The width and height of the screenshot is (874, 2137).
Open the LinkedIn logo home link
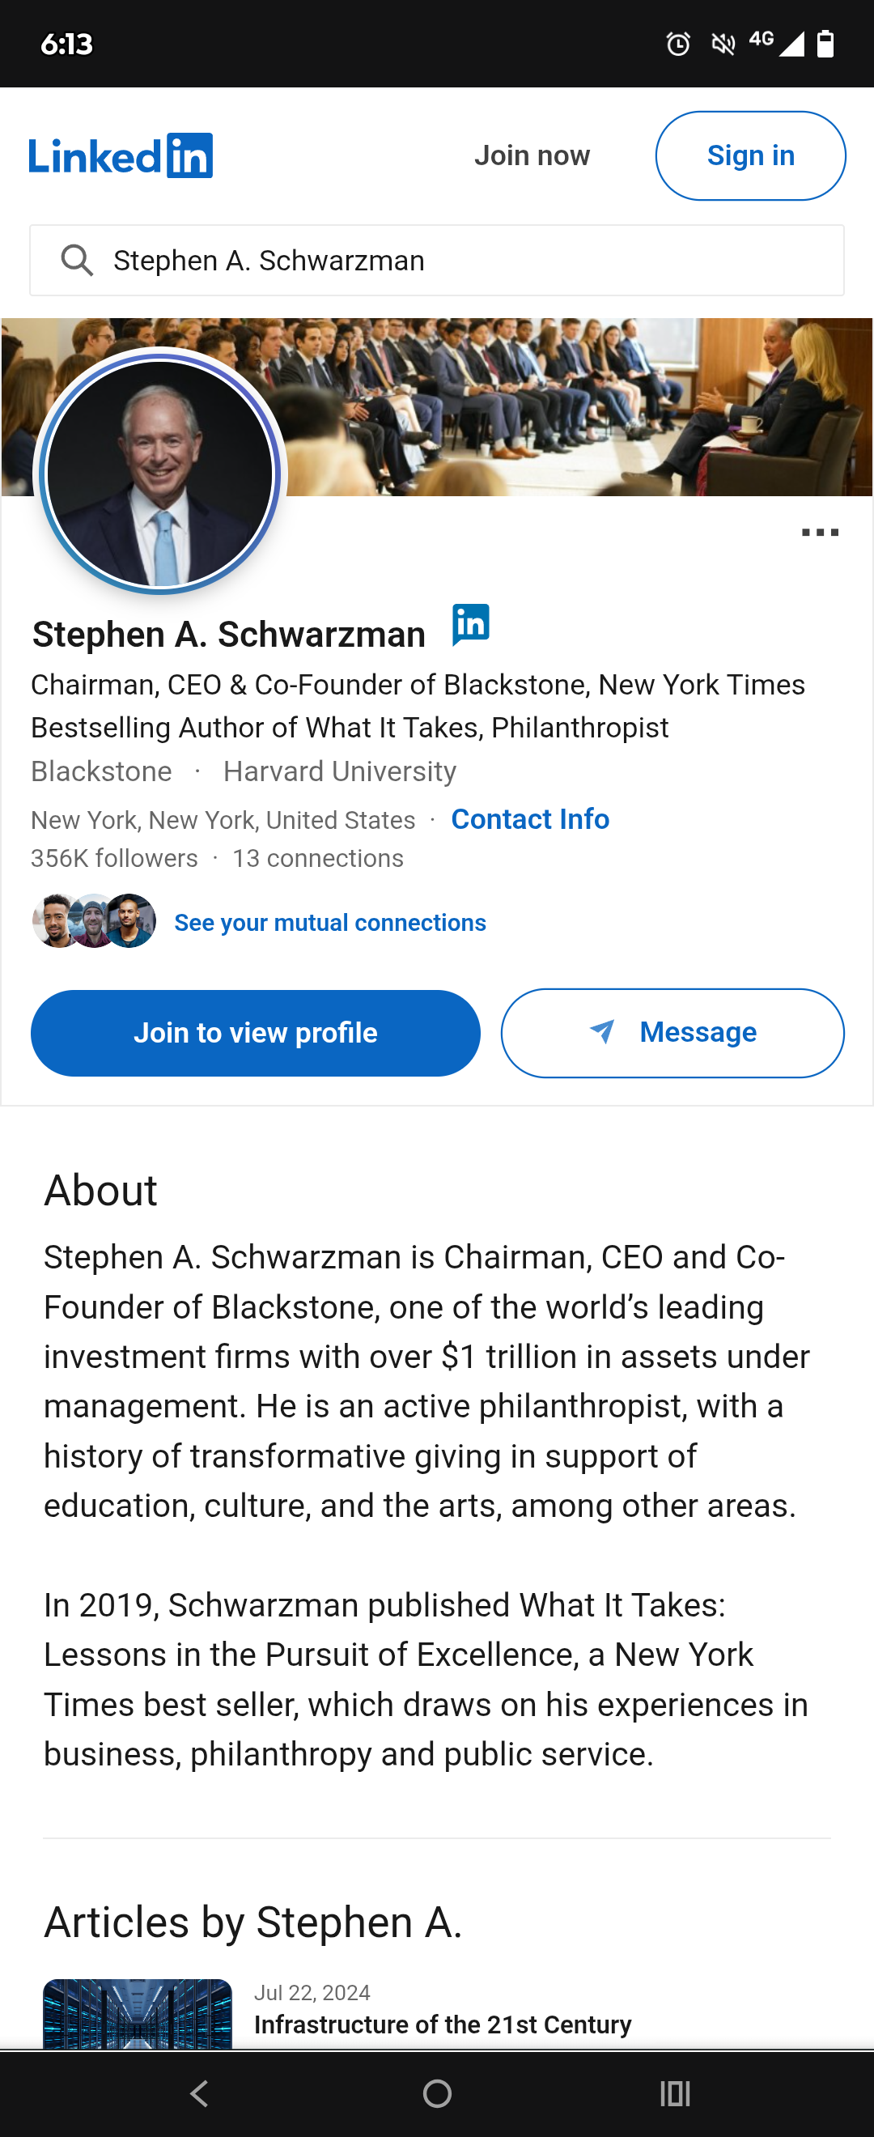[121, 155]
